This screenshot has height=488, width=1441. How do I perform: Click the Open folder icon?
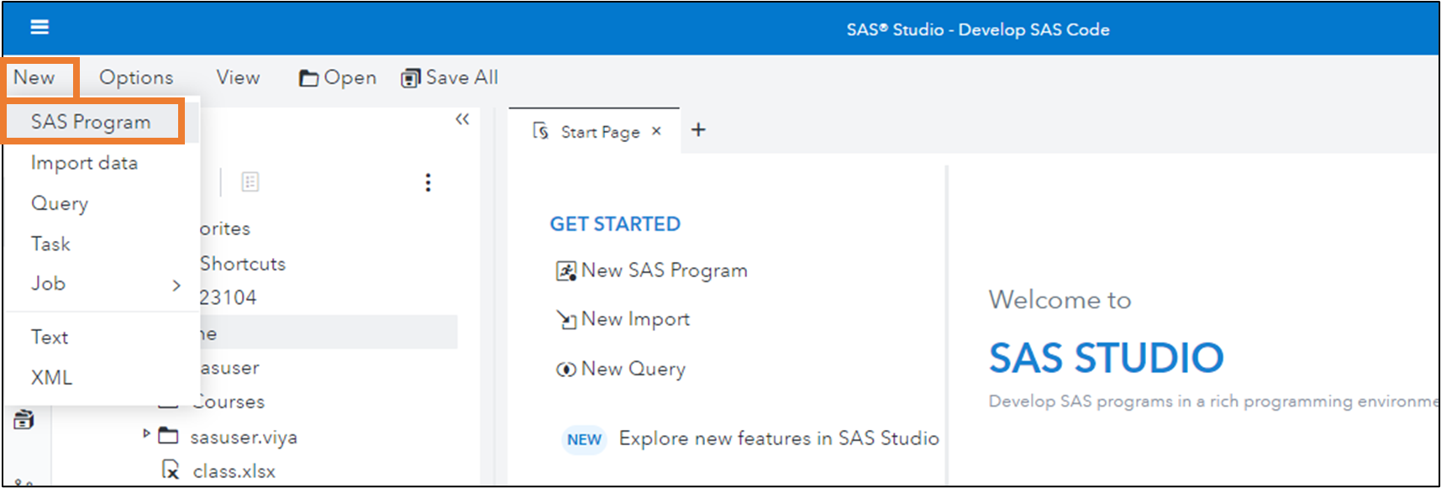tap(309, 78)
